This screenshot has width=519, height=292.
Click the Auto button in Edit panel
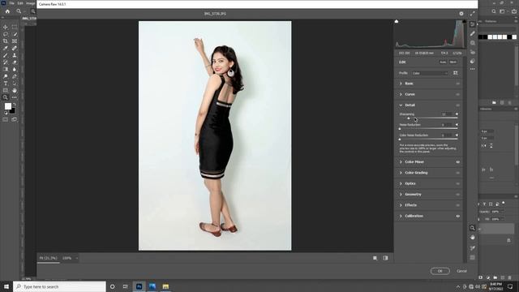(443, 62)
